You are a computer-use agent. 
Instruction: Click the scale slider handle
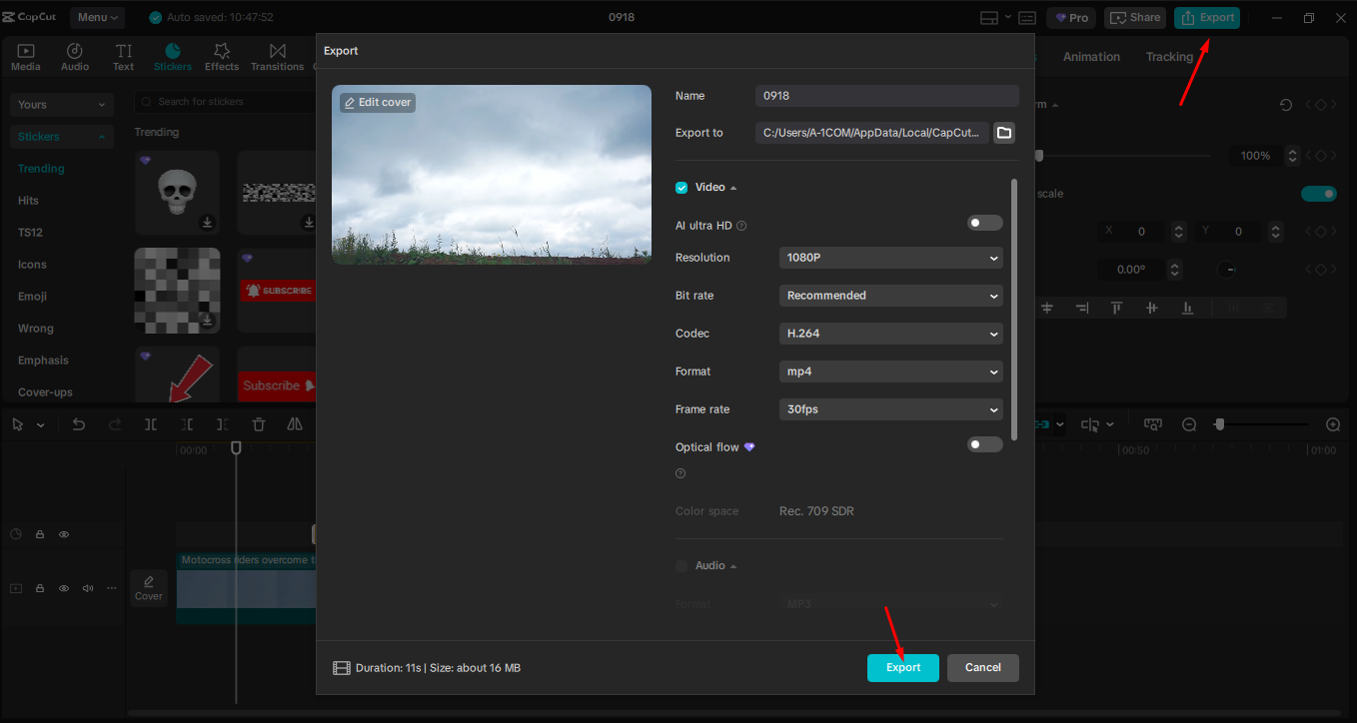coord(1039,156)
